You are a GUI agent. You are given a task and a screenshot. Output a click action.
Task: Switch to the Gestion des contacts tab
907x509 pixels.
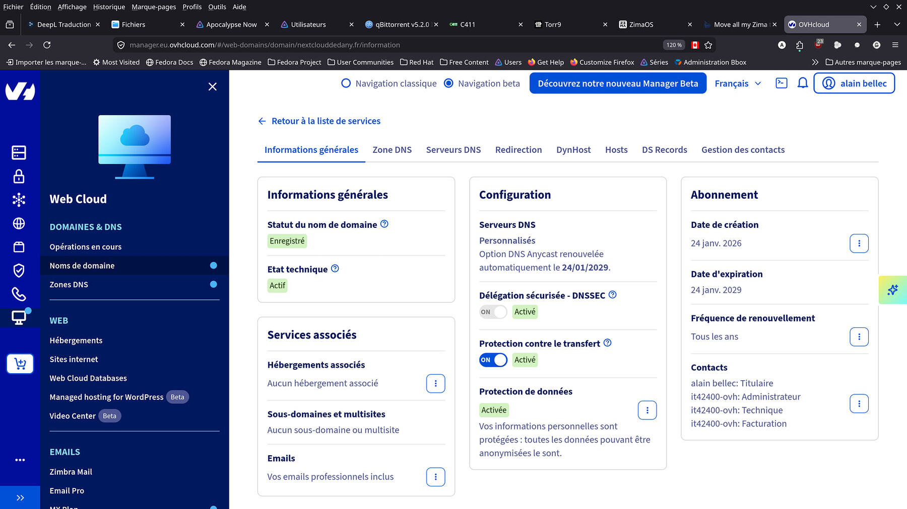coord(743,150)
